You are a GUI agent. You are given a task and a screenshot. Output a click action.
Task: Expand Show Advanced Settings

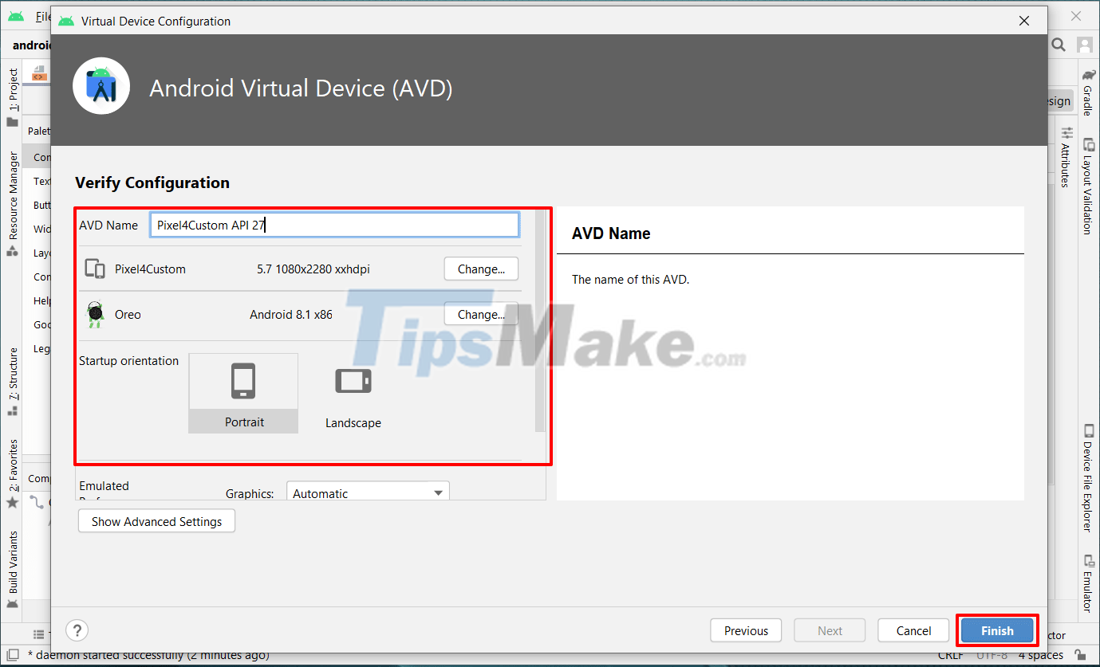tap(156, 520)
